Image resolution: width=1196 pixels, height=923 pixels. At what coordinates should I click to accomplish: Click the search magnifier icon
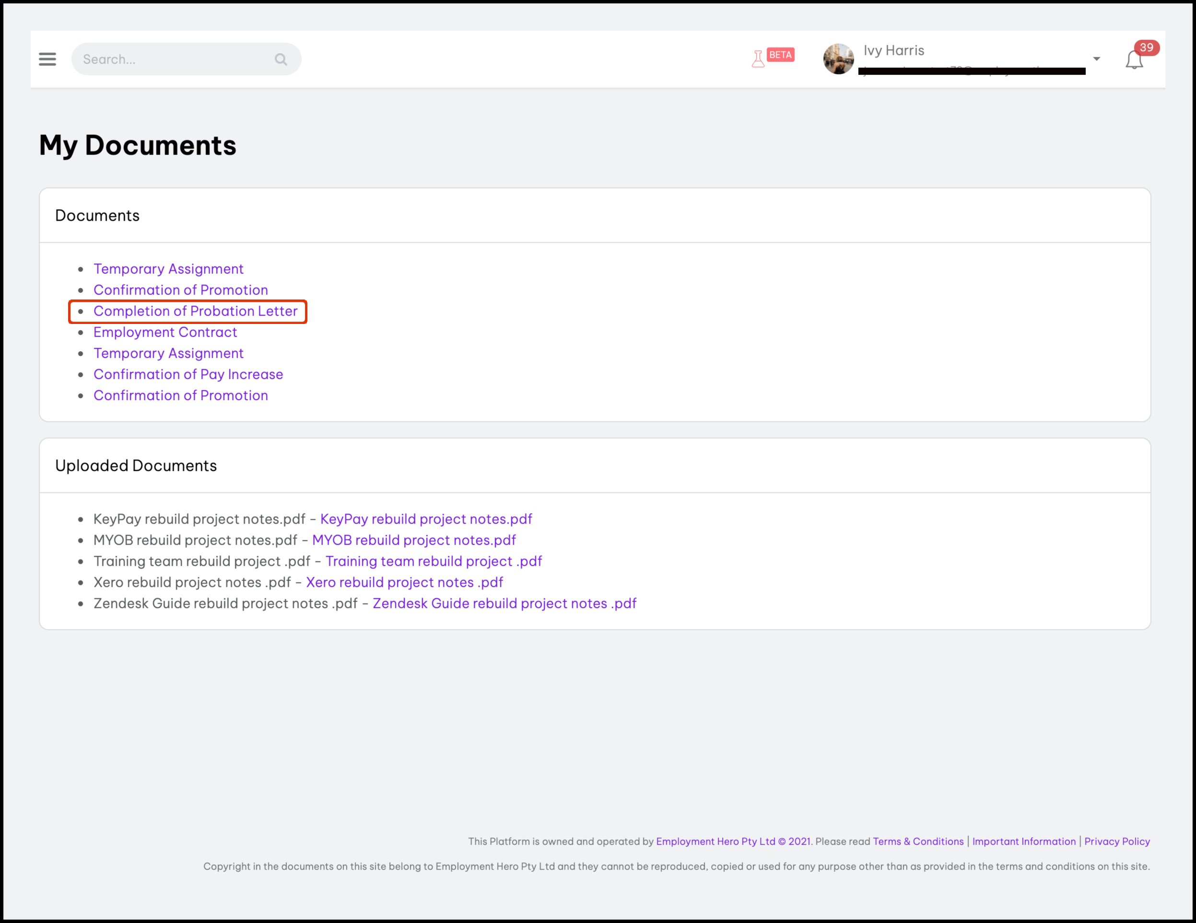coord(281,59)
